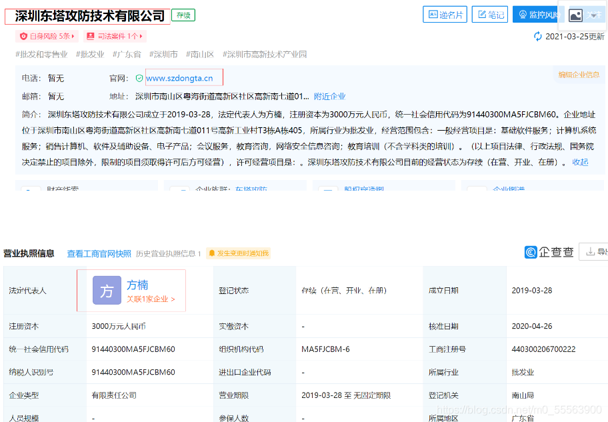This screenshot has height=422, width=608.
Task: Click the company title 深圳东塔攻防技术有限公司
Action: click(x=90, y=16)
